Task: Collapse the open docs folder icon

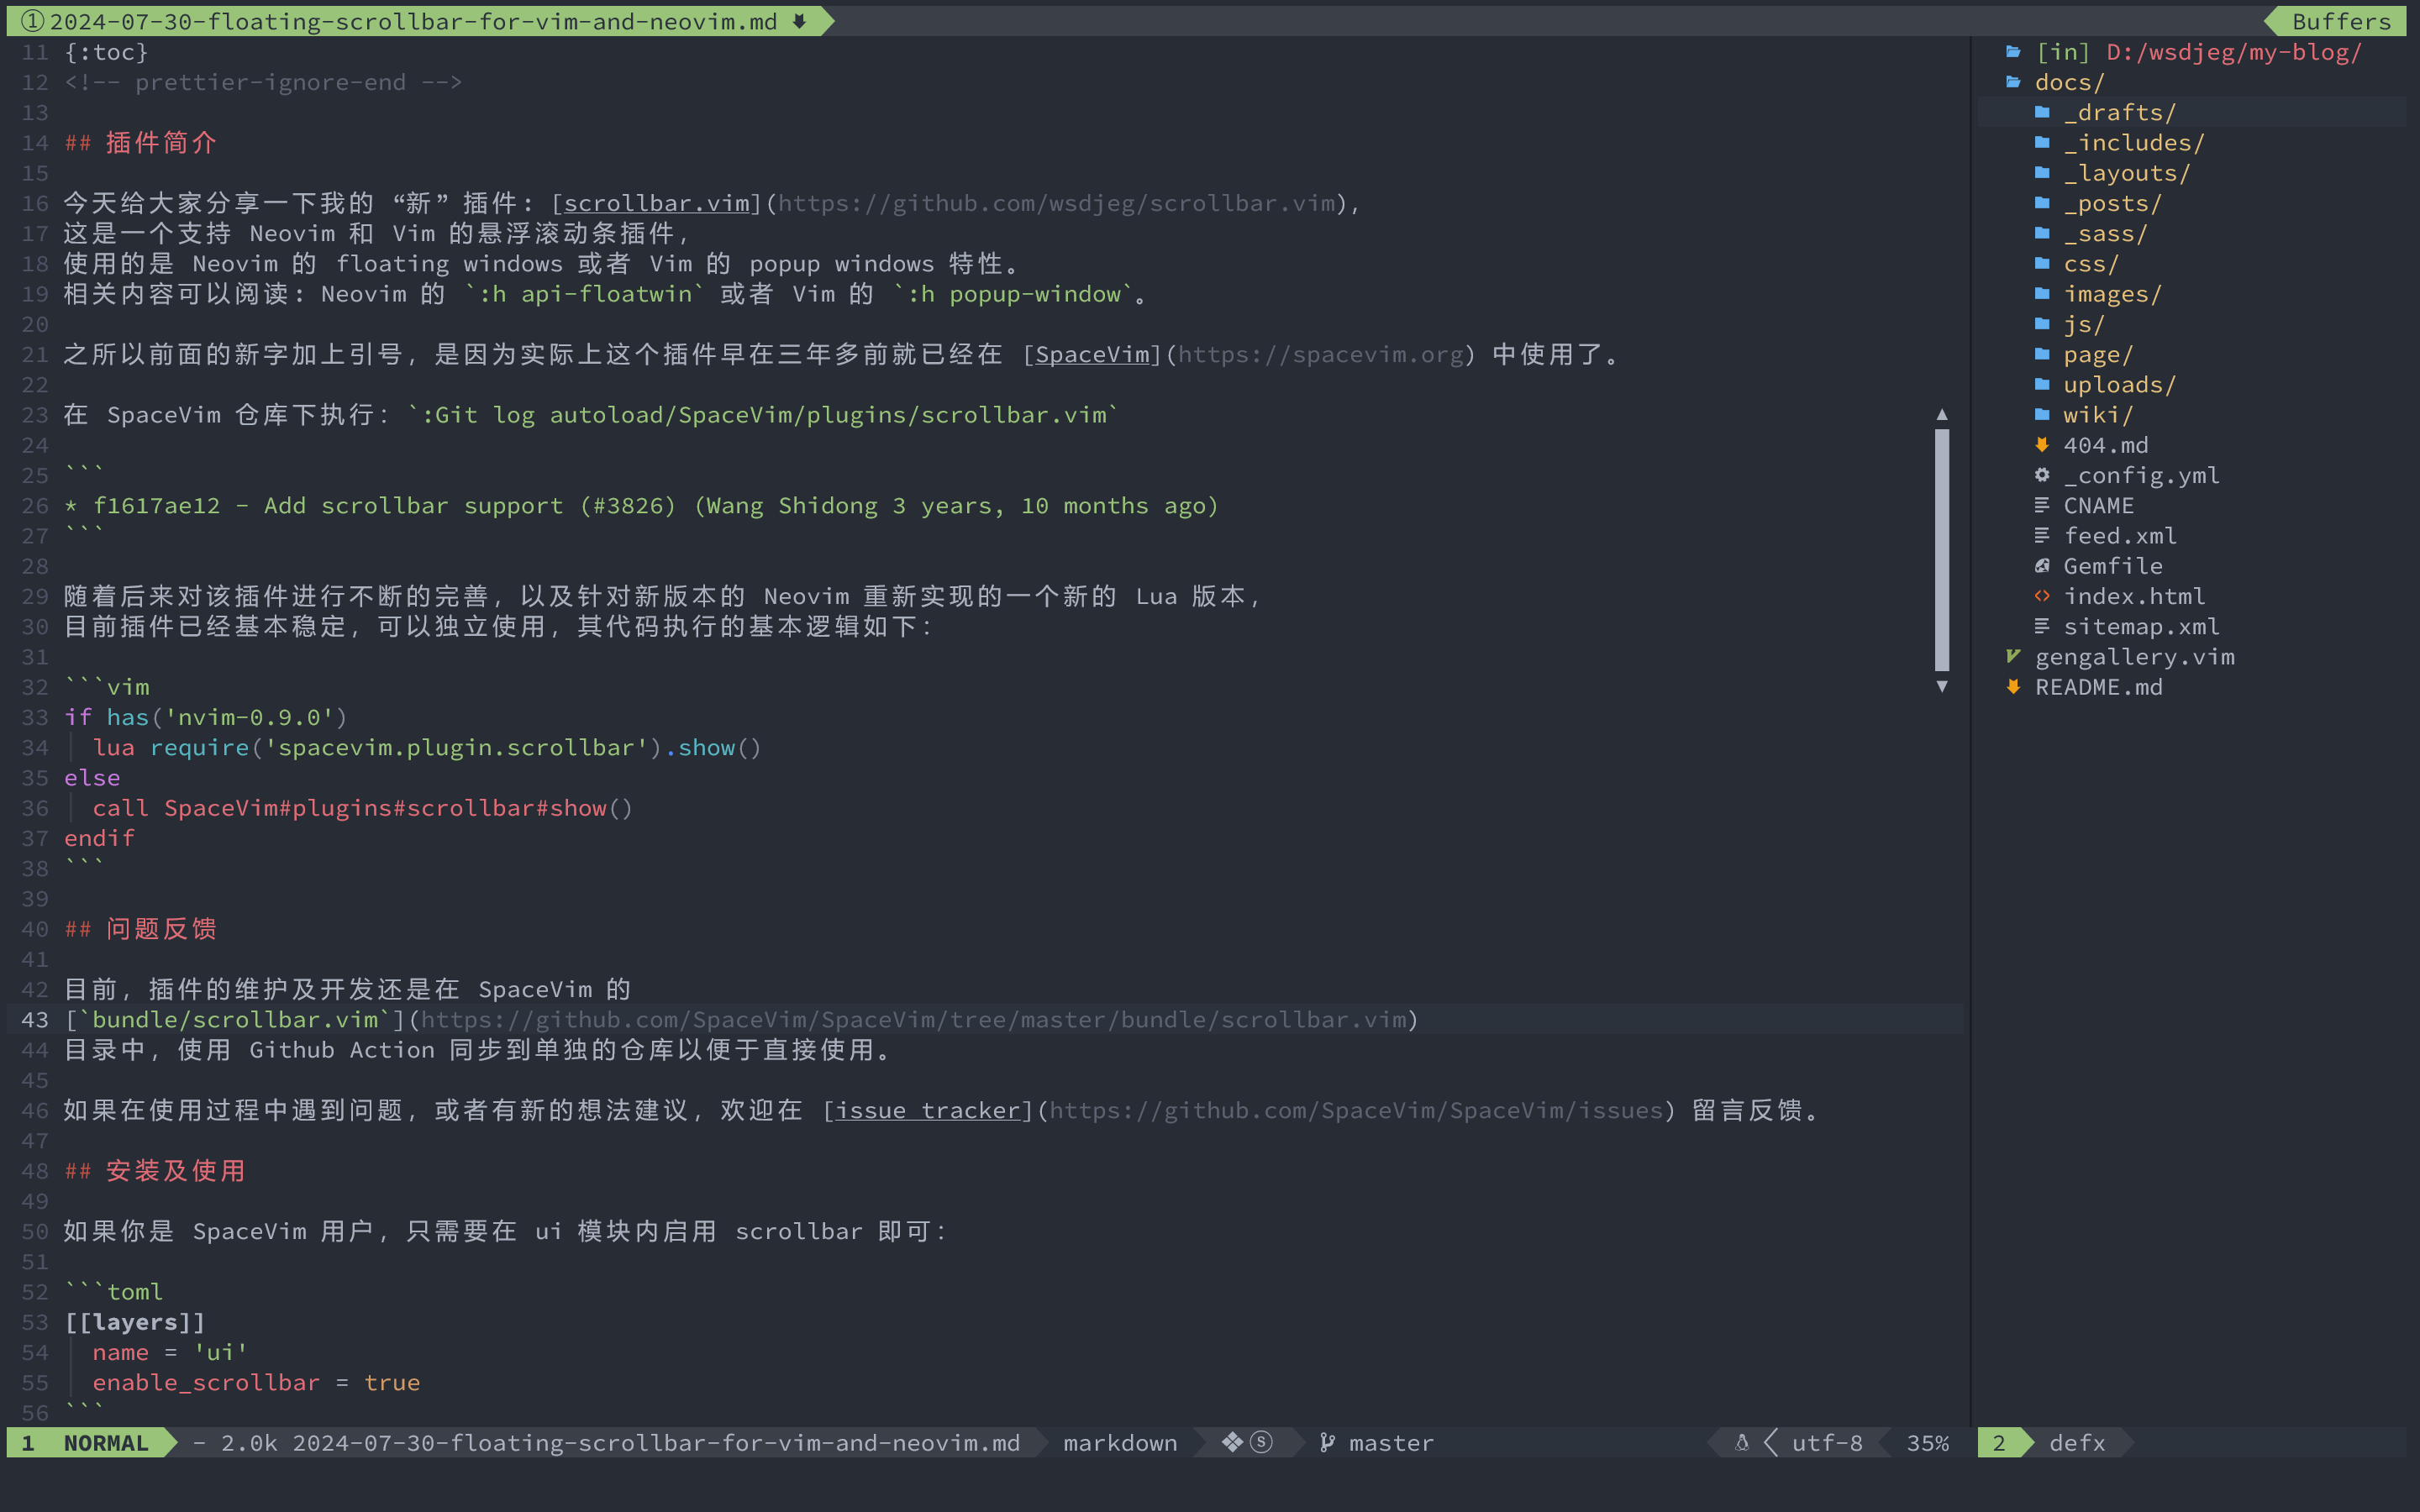Action: pos(2013,82)
